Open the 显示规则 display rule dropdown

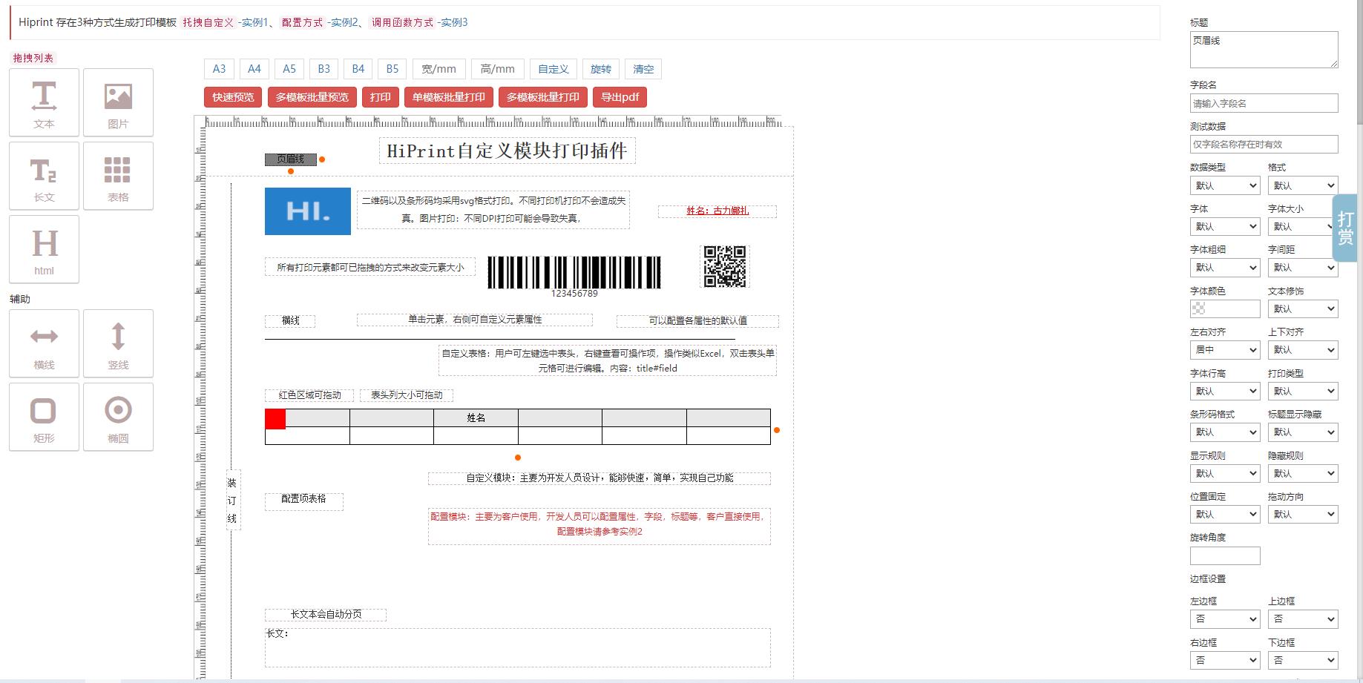click(1225, 473)
